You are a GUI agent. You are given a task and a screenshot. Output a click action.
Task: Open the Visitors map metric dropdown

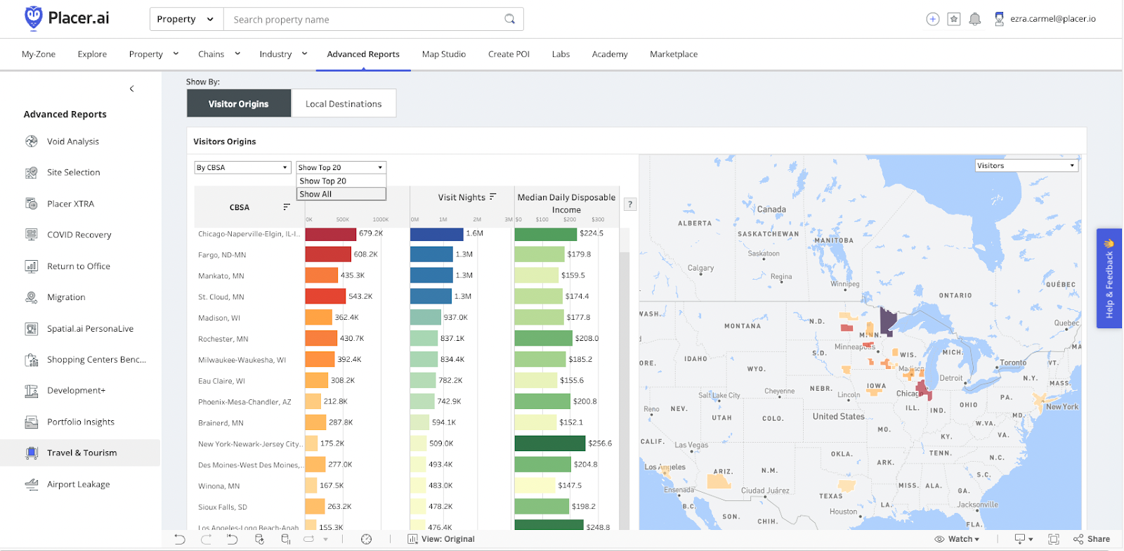point(1026,166)
